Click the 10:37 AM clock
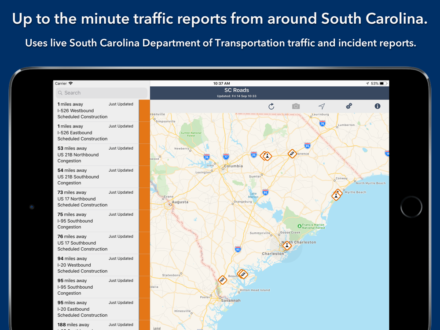 point(221,83)
